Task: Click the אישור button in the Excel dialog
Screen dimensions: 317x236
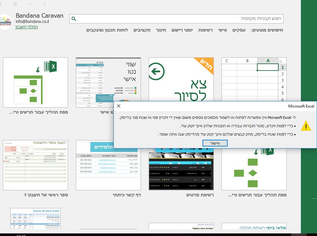Action: pos(215,143)
